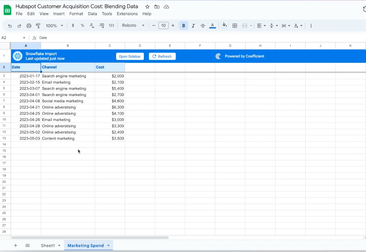Open the Data menu

coord(92,14)
